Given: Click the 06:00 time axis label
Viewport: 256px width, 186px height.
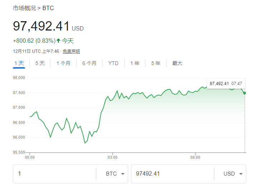Looking at the screenshot, I should pos(195,157).
